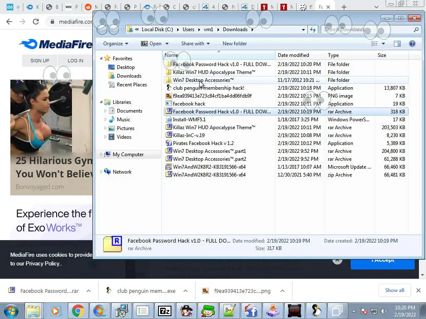Expand the Music library
This screenshot has width=426, height=319.
[105, 119]
